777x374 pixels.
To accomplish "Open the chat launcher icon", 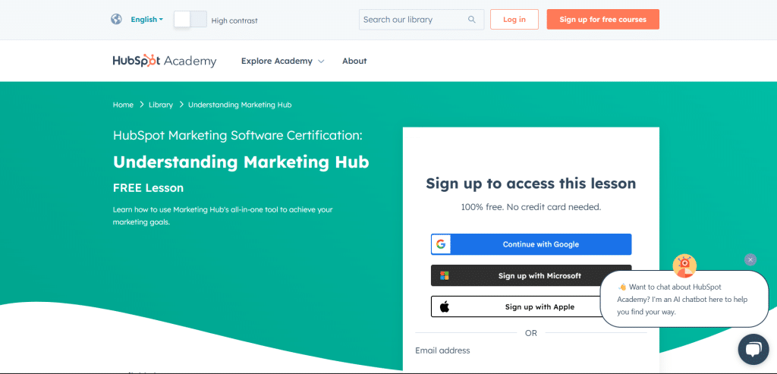I will 753,350.
